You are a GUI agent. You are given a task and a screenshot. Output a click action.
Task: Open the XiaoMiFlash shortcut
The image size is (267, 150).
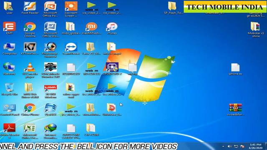click(91, 27)
